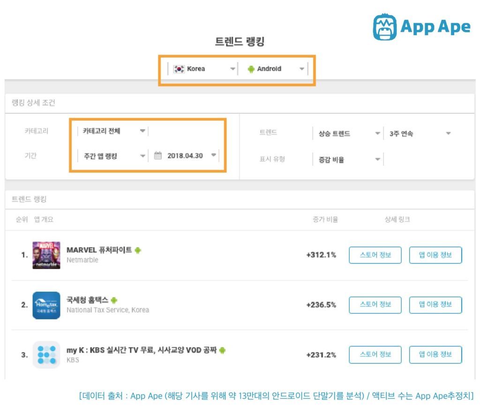Click the 상세 링크 column header
480x413 pixels.
[397, 220]
